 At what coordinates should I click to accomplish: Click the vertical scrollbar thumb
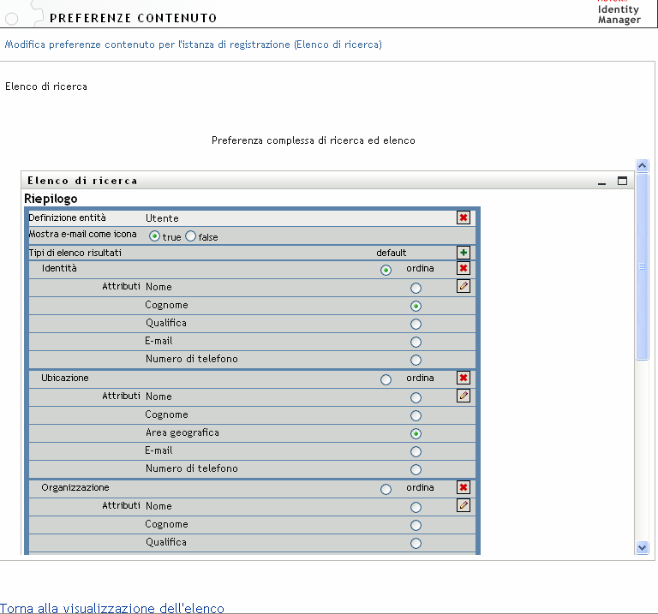pos(642,266)
